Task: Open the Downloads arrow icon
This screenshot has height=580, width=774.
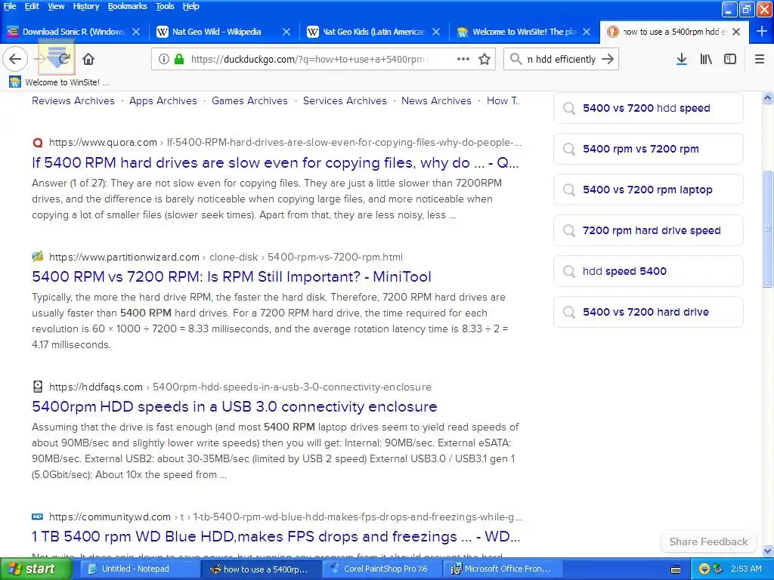Action: 682,59
